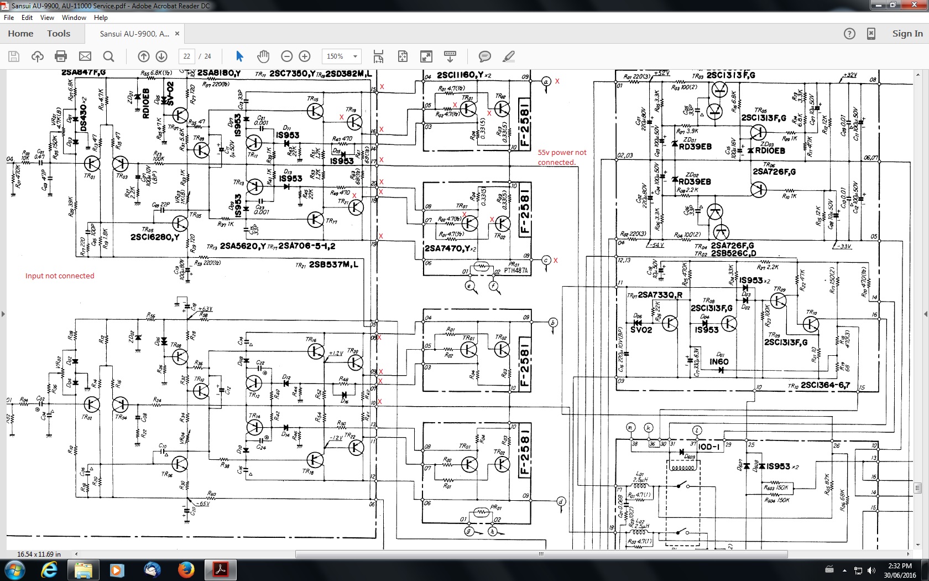Viewport: 929px width, 581px height.
Task: Go to the previous page arrow
Action: coord(144,56)
